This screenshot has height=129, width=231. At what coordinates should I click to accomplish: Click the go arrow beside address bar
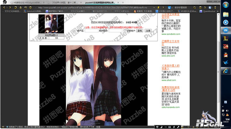point(163,7)
